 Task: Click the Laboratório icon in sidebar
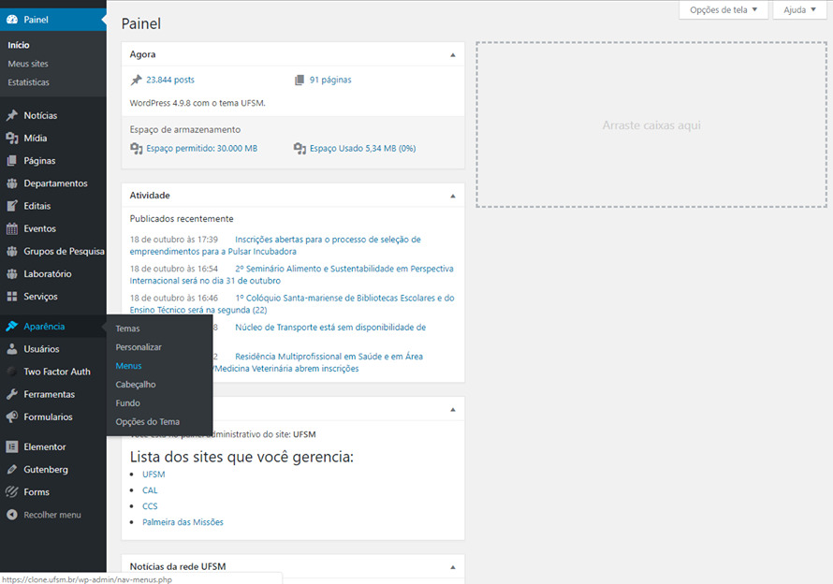[12, 274]
